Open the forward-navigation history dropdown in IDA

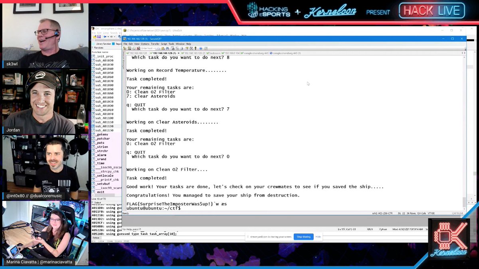click(115, 37)
